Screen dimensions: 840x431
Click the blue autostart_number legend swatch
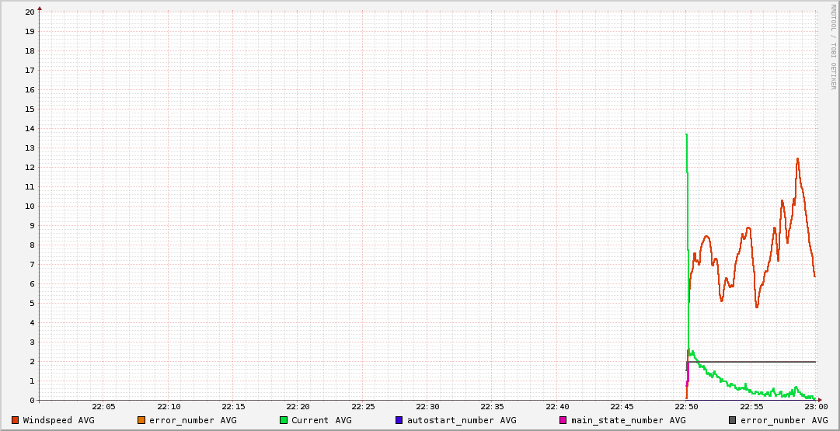[399, 420]
